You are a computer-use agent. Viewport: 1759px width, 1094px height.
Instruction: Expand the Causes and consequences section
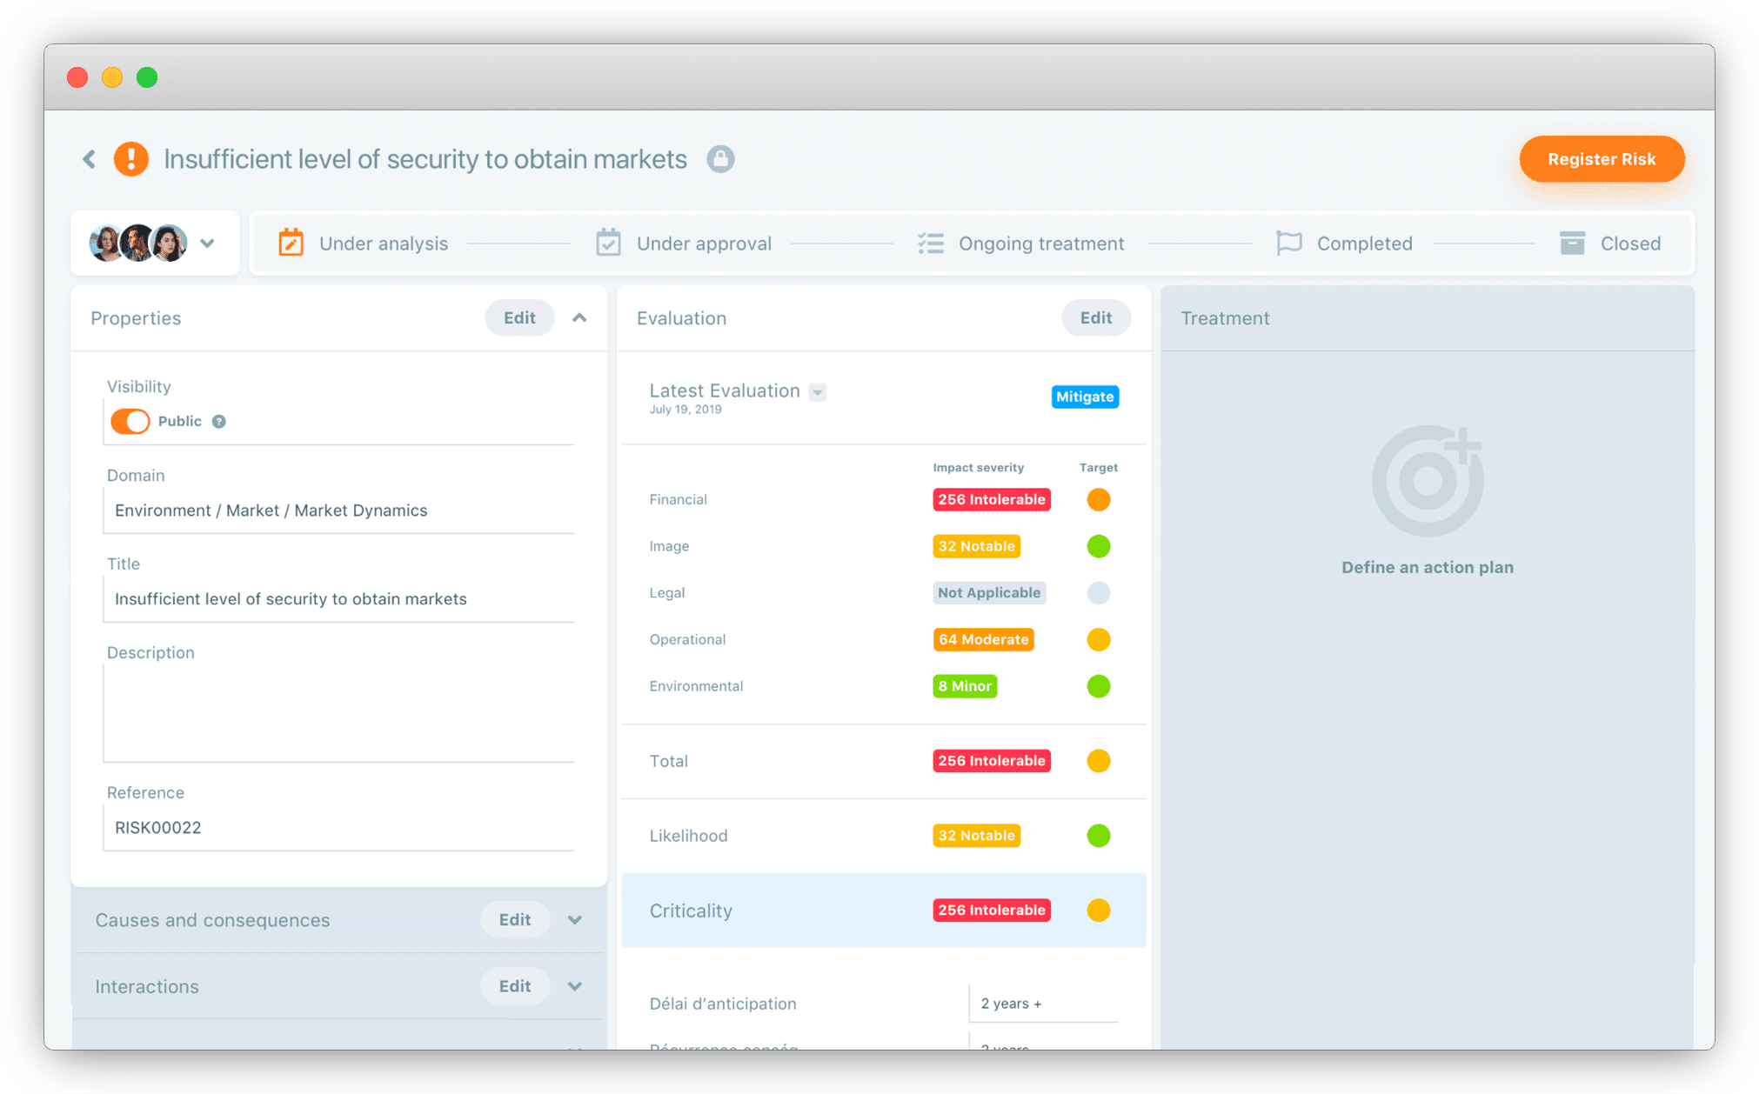click(x=575, y=920)
